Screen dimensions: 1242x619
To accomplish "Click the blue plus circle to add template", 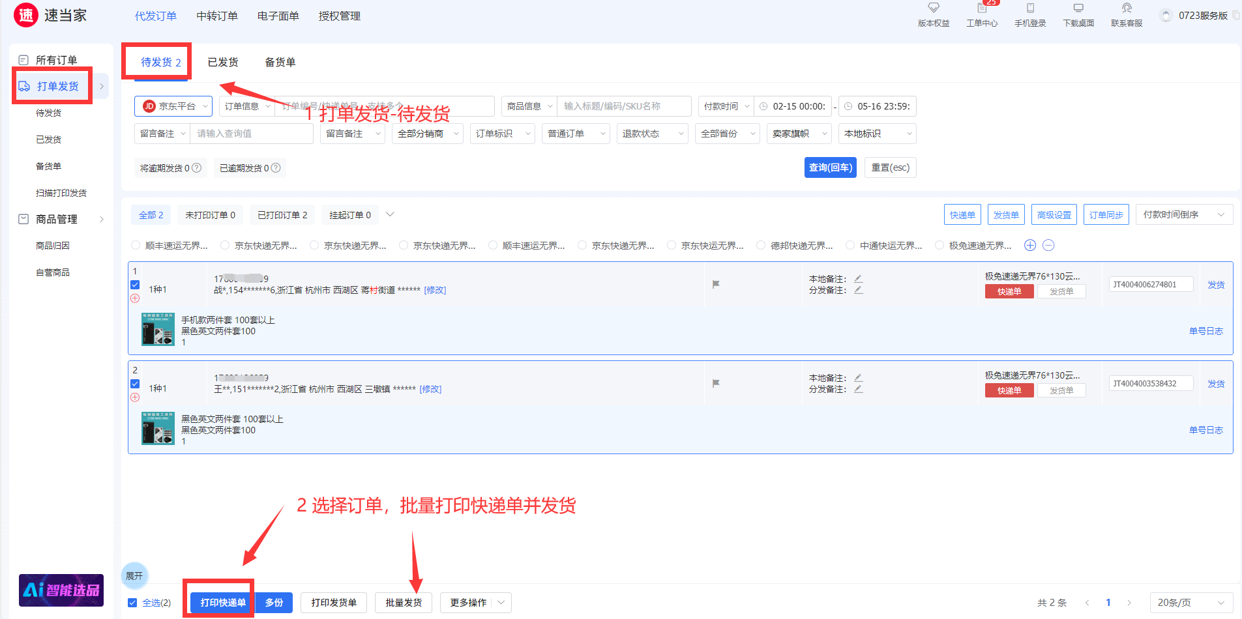I will pyautogui.click(x=1030, y=246).
